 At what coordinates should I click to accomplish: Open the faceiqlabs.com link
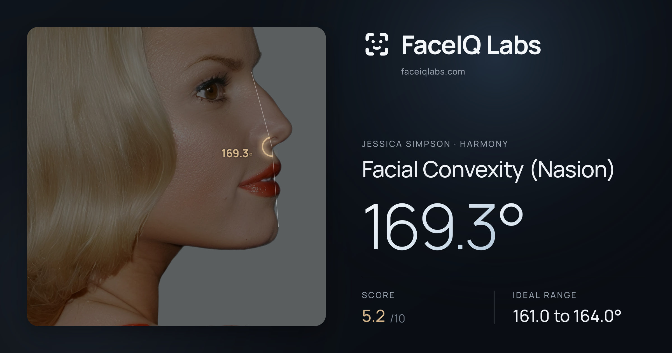(x=433, y=72)
